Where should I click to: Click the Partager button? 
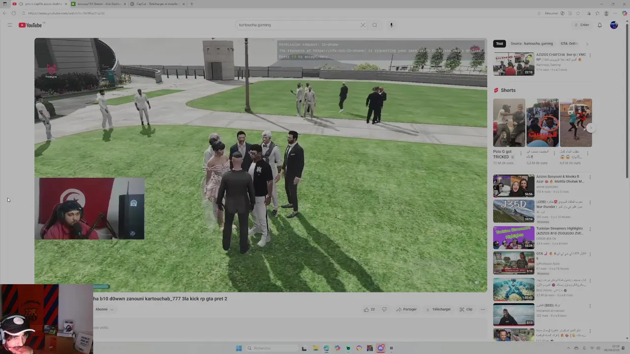(407, 309)
